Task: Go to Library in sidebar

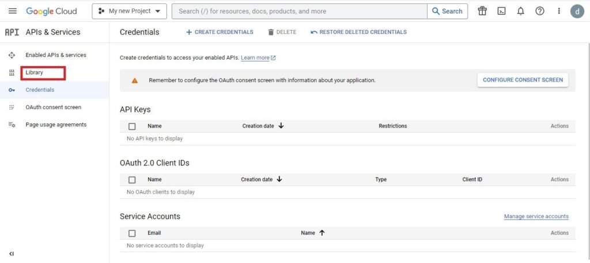Action: (x=35, y=72)
